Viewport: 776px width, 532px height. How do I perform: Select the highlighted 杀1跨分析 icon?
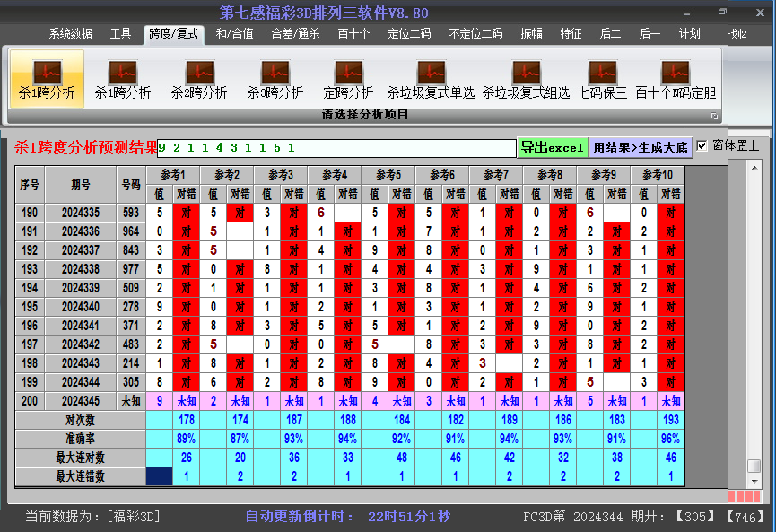(x=47, y=79)
